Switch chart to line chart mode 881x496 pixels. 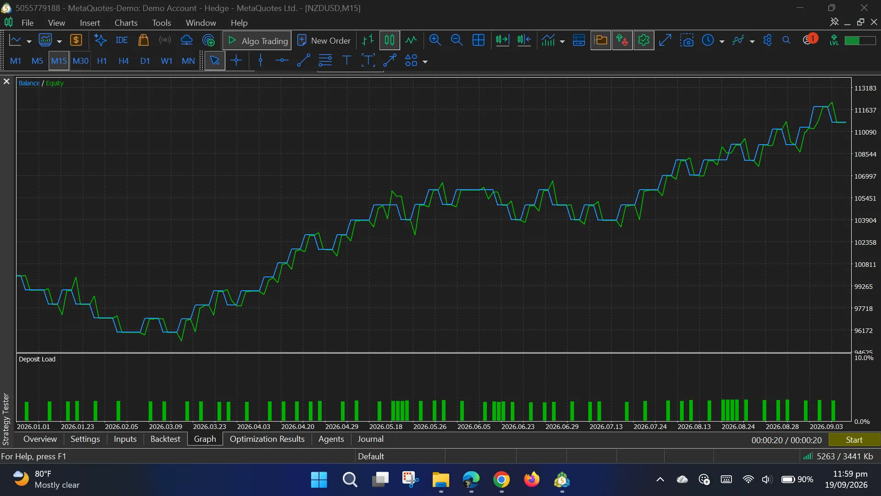(x=411, y=40)
